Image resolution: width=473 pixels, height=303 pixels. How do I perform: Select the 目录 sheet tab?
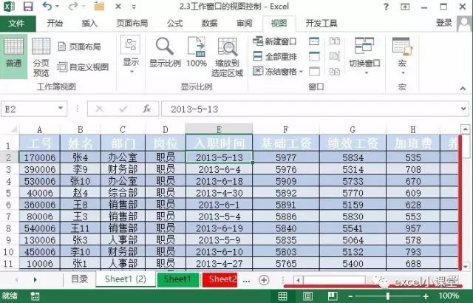(x=79, y=279)
